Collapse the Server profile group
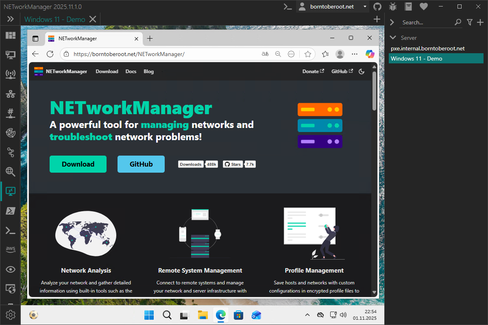 [393, 37]
